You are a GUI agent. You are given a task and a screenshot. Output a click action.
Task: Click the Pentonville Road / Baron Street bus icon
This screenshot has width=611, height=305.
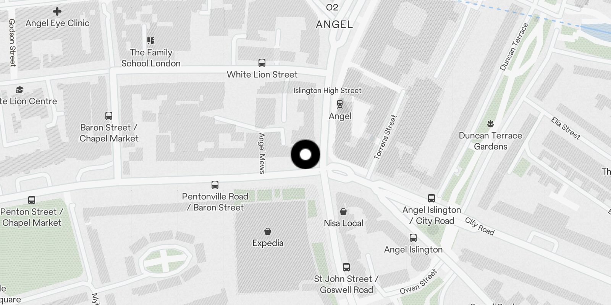click(215, 185)
